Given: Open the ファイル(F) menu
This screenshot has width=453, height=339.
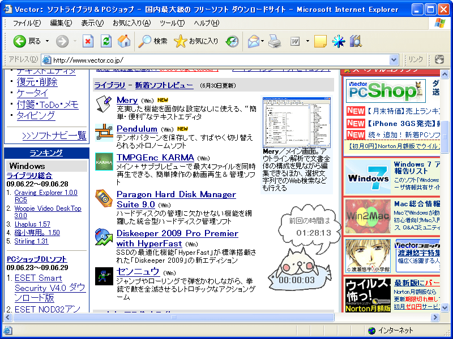Looking at the screenshot, I should point(27,23).
